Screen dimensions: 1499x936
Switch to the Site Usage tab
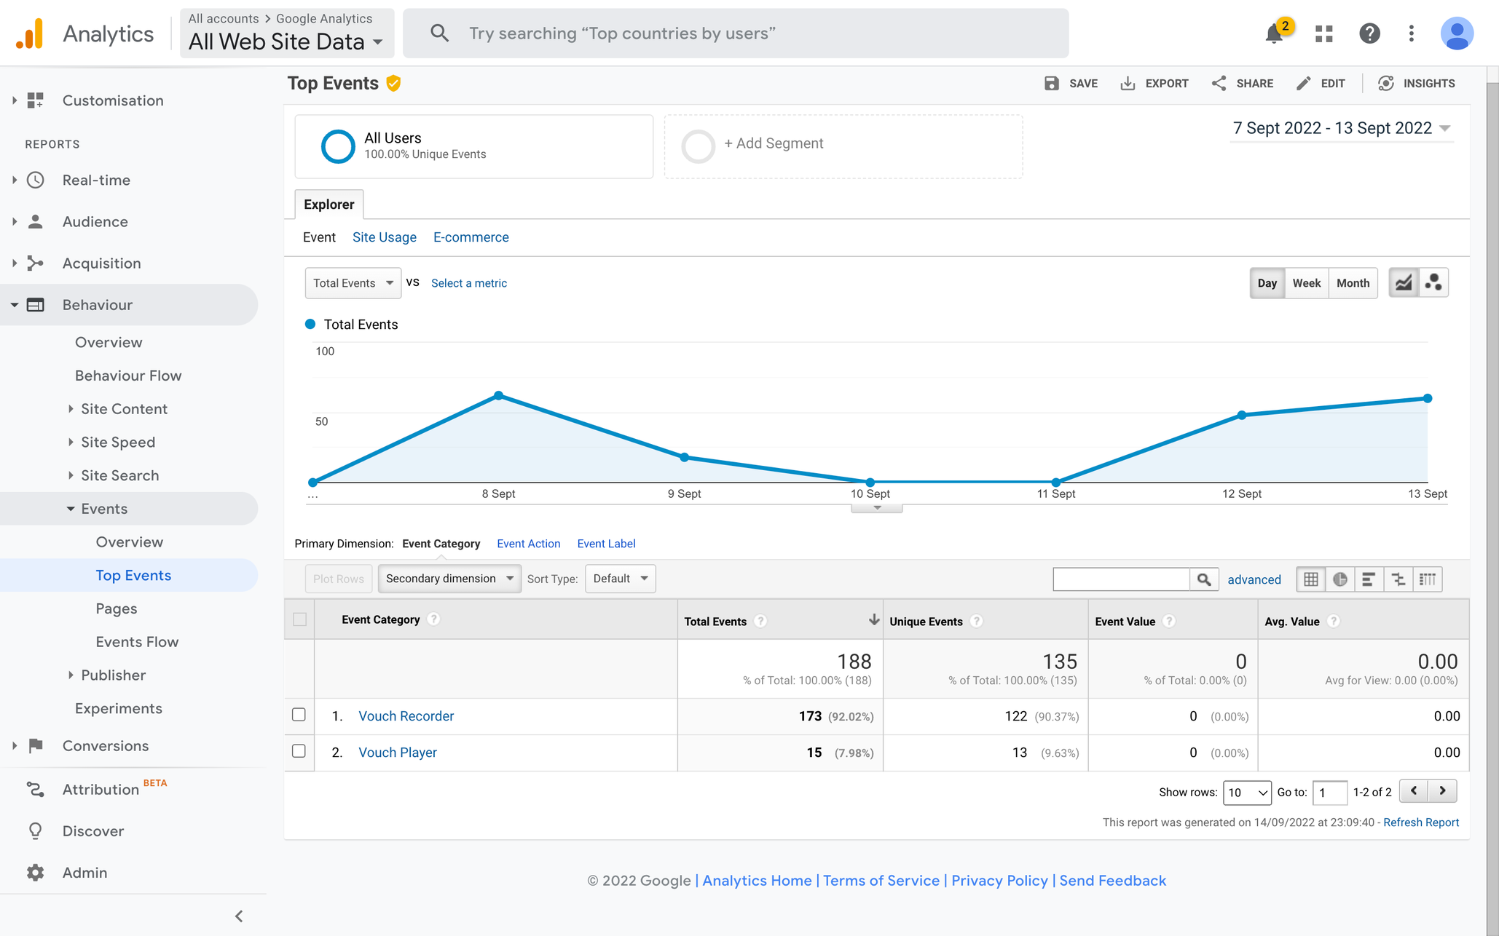tap(385, 237)
